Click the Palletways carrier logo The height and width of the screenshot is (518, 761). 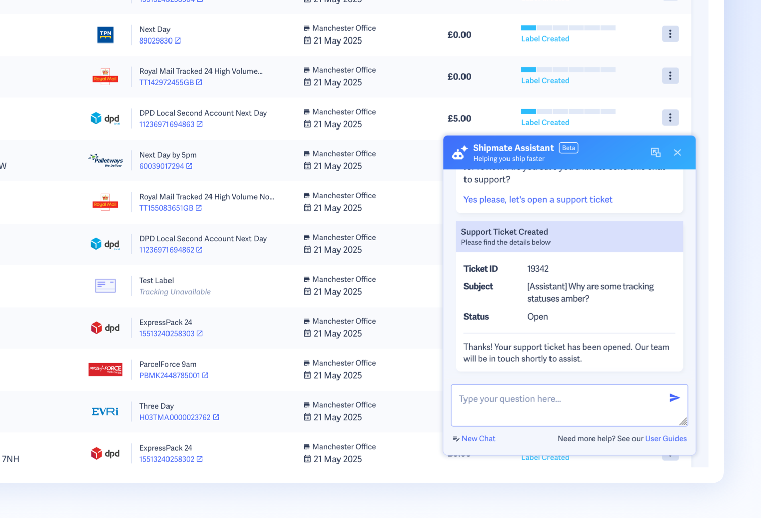pyautogui.click(x=105, y=160)
